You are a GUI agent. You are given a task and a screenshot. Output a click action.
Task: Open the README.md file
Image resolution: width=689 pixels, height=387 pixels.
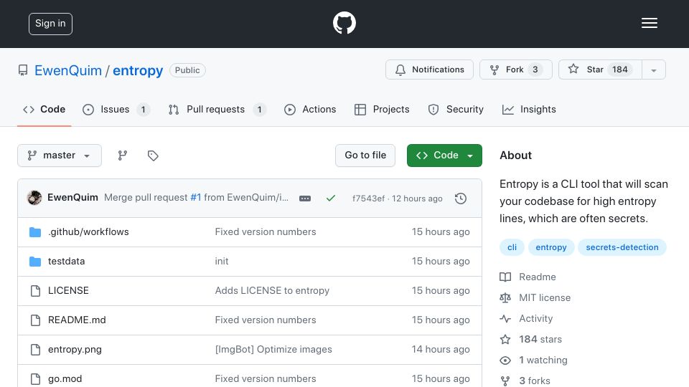[77, 320]
